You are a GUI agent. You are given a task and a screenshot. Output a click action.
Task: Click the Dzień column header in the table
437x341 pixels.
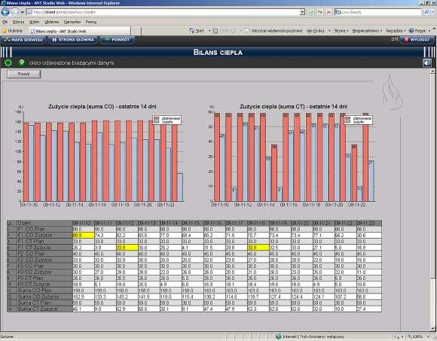[x=44, y=223]
